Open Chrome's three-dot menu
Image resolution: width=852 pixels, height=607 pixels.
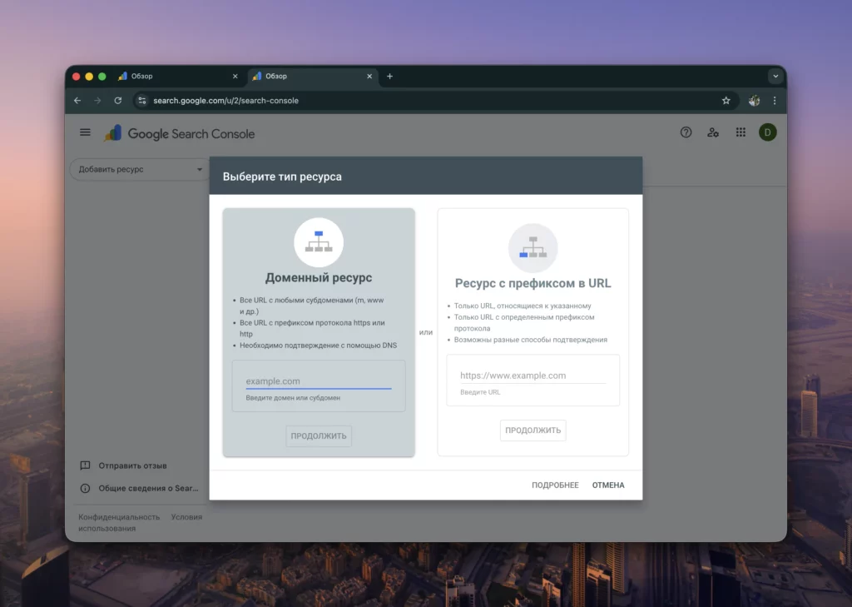coord(775,101)
